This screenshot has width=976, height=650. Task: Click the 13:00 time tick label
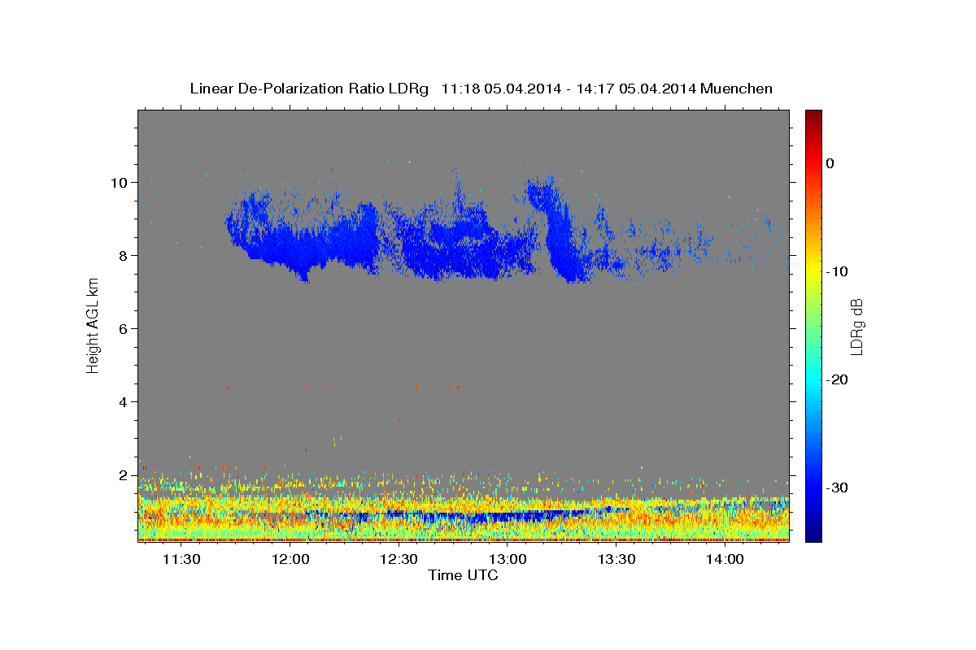tap(508, 559)
